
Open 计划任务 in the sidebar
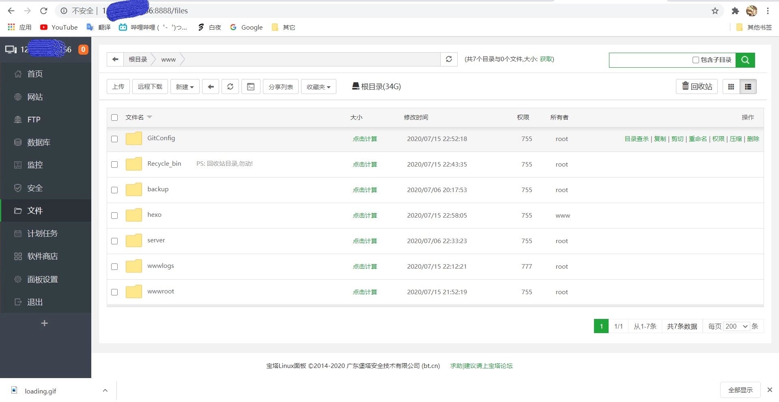pyautogui.click(x=45, y=233)
